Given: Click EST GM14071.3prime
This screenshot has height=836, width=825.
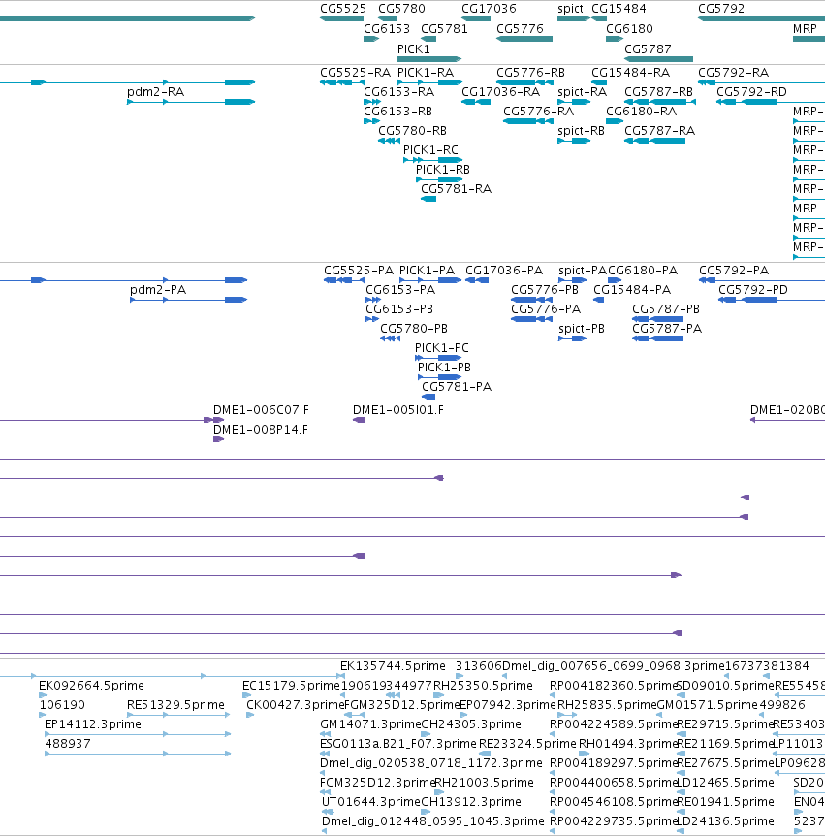Looking at the screenshot, I should [x=370, y=724].
